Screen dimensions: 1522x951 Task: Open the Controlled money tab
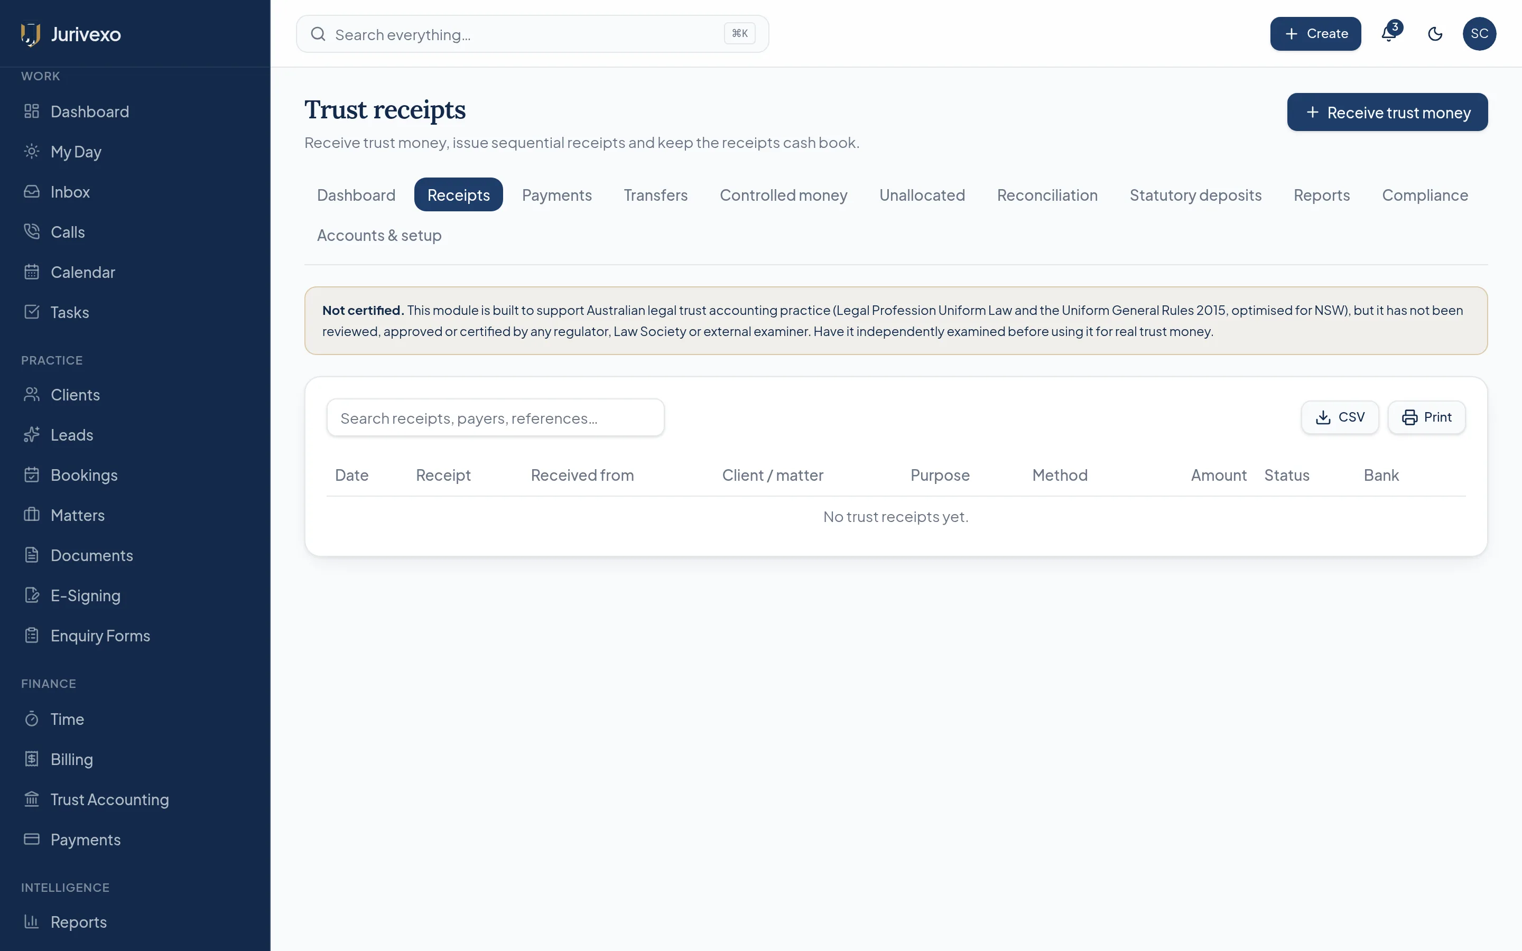(x=783, y=195)
